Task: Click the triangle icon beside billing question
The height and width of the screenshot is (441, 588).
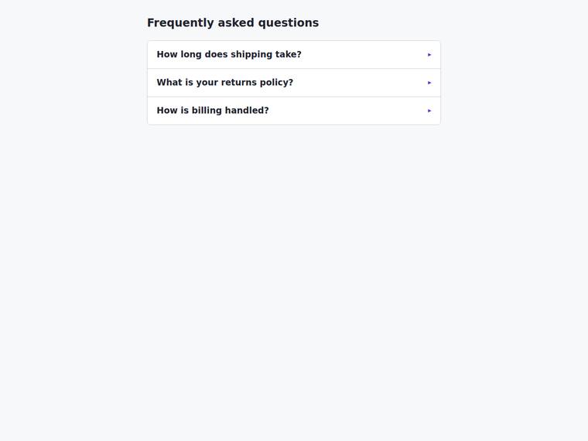Action: coord(429,111)
